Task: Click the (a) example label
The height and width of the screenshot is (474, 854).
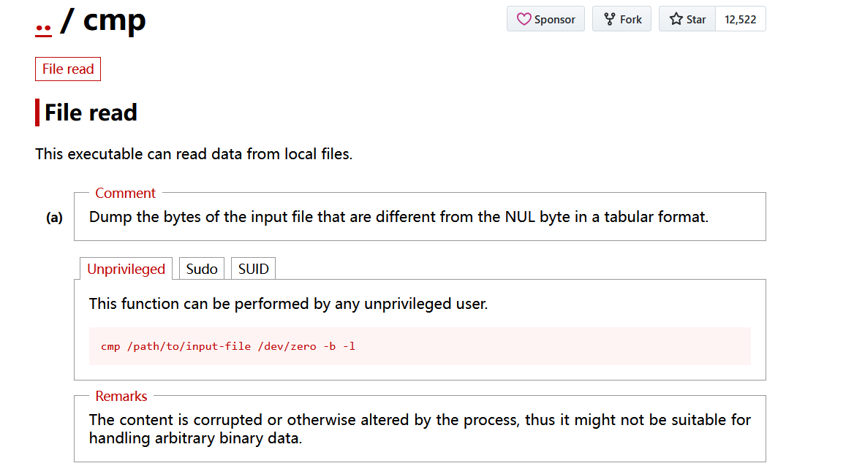Action: (54, 218)
